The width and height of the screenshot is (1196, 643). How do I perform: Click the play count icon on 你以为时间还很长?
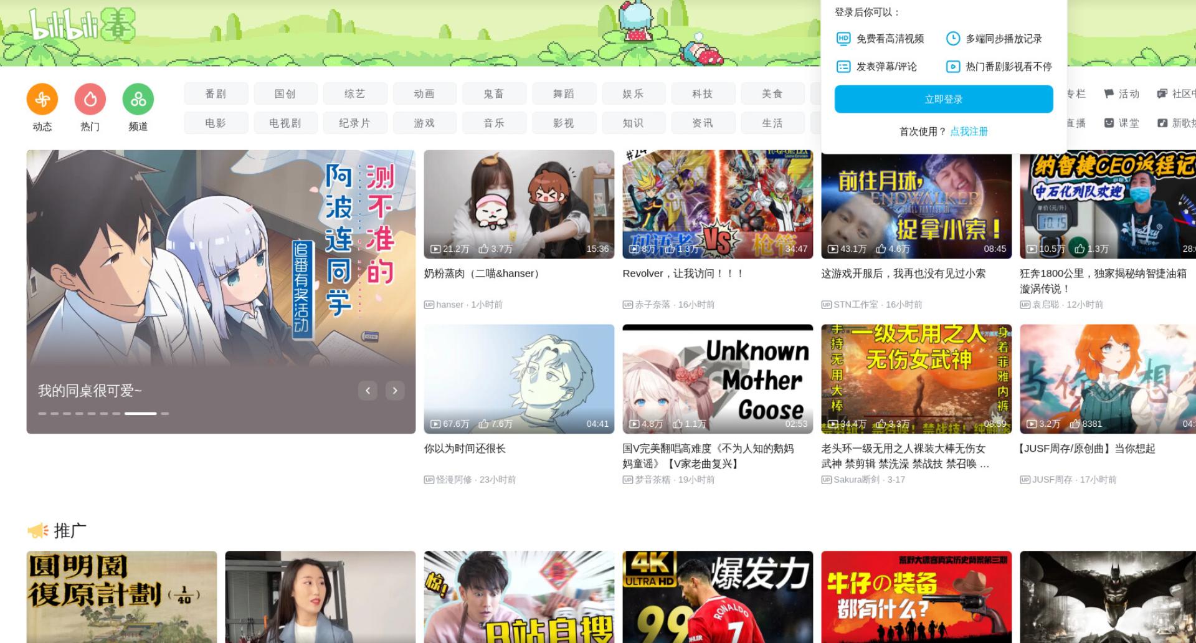click(x=435, y=424)
